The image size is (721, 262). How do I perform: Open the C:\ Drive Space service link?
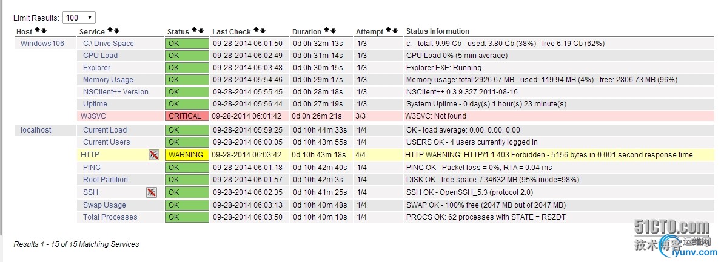[109, 44]
